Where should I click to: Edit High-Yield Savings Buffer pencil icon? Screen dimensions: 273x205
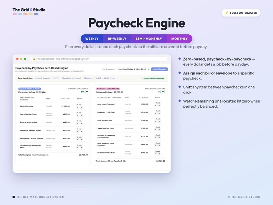click(78, 131)
